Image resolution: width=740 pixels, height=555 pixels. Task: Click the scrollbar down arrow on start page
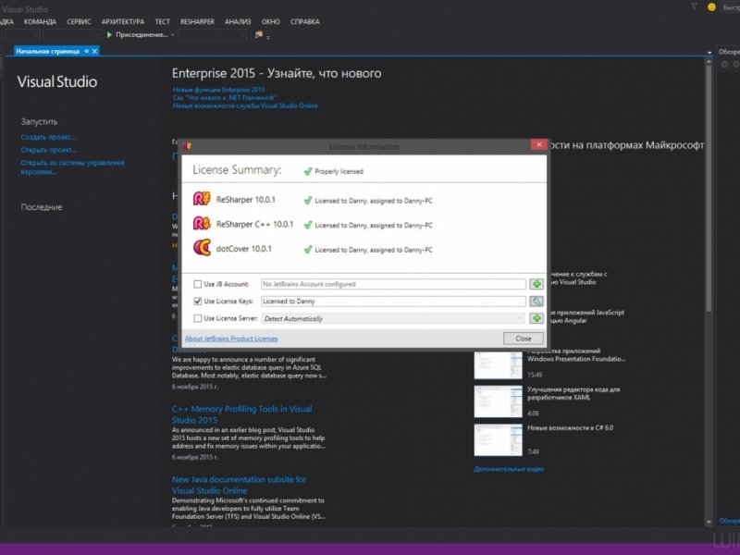709,522
